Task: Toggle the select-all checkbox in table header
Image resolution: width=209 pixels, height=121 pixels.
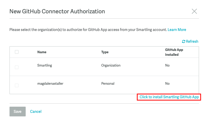Action: coord(17,52)
